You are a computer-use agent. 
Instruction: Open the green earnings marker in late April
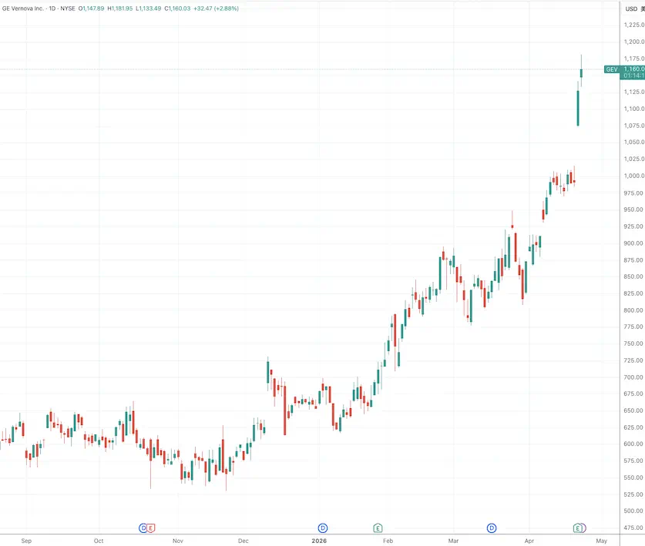[x=578, y=528]
